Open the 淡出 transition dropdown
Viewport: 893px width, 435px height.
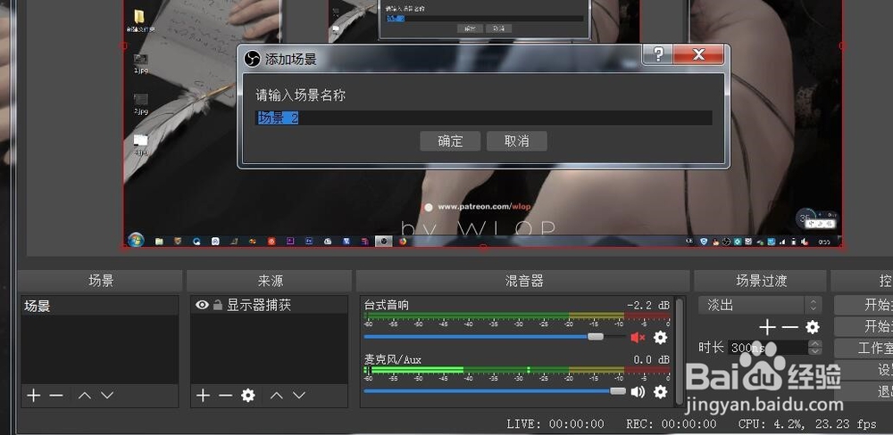(760, 305)
